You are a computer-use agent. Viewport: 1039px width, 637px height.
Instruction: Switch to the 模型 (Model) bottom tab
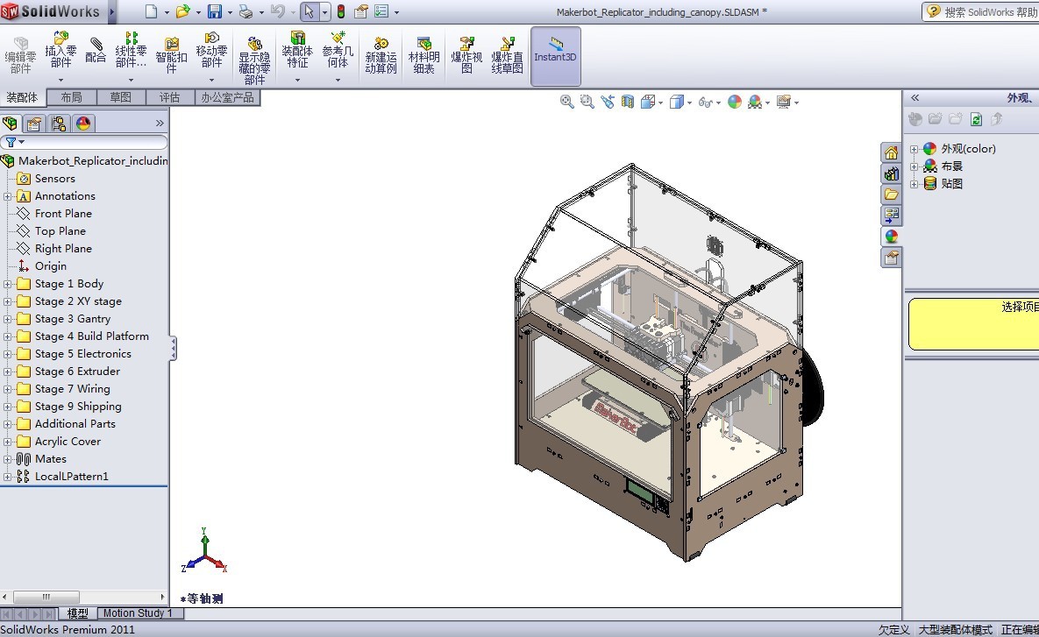pyautogui.click(x=77, y=613)
